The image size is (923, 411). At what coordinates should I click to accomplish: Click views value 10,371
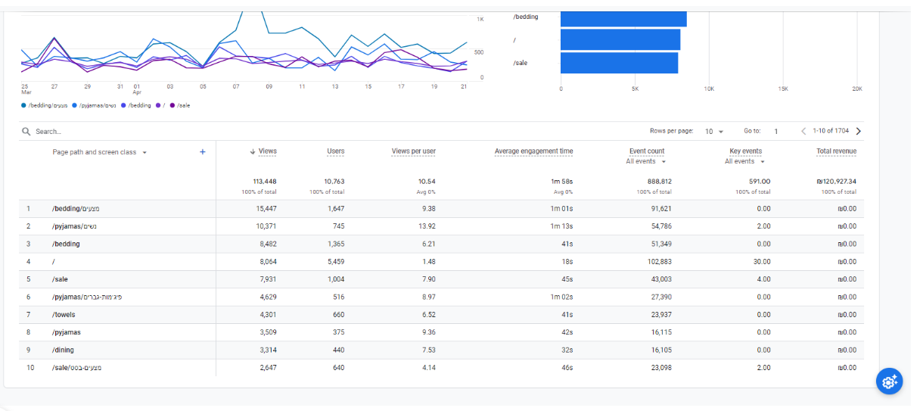point(266,226)
